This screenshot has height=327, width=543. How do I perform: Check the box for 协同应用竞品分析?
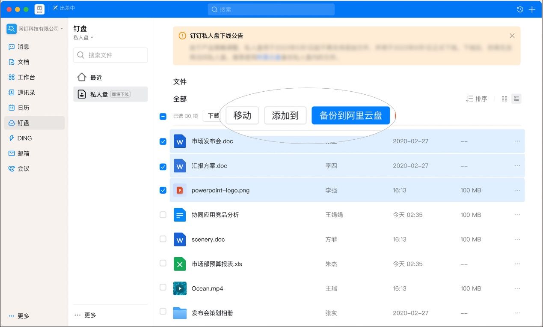point(163,215)
